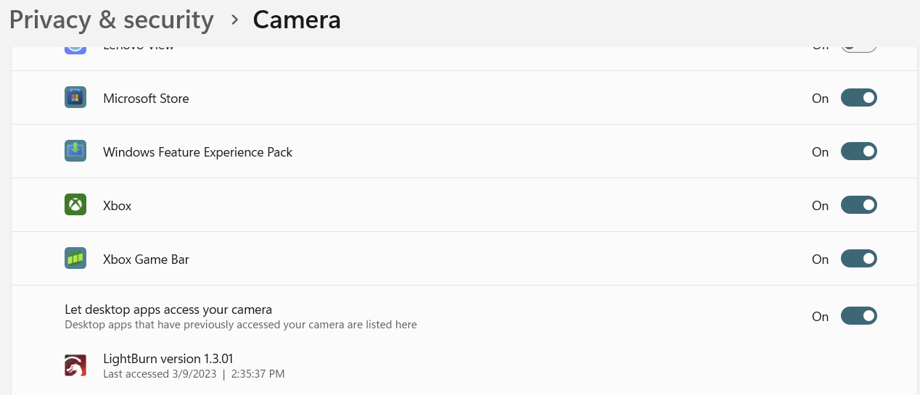This screenshot has height=395, width=920.
Task: Click the Let desktop apps access heading
Action: coord(168,310)
